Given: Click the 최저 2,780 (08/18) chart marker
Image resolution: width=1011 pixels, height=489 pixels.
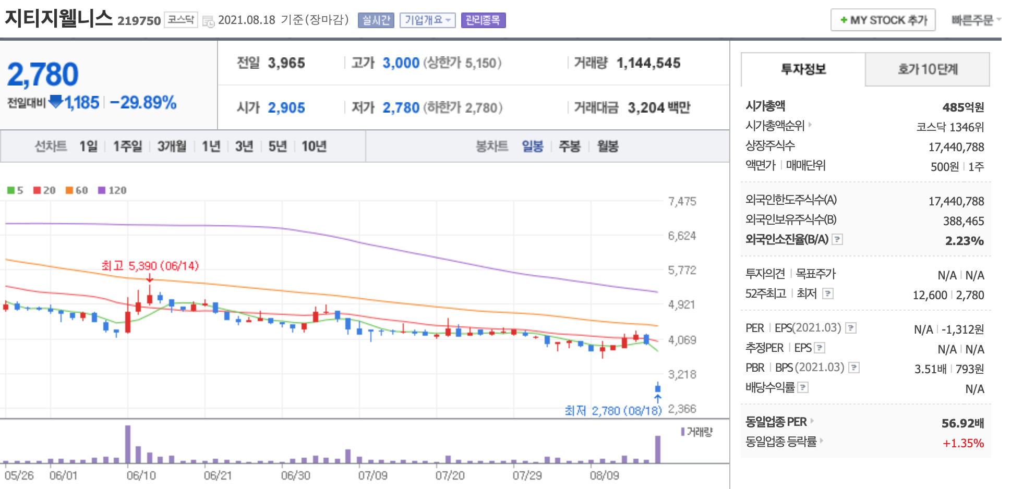Looking at the screenshot, I should tap(613, 411).
